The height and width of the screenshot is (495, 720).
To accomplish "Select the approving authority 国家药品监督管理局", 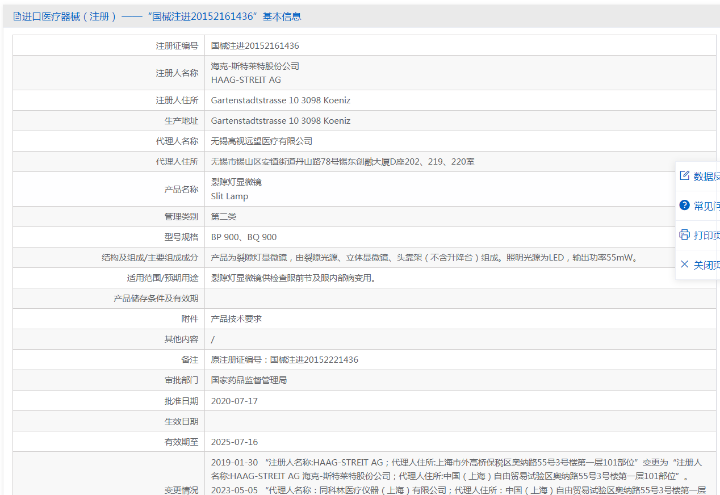I will point(249,380).
